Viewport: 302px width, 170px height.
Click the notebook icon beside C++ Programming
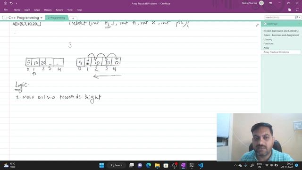pyautogui.click(x=5, y=18)
